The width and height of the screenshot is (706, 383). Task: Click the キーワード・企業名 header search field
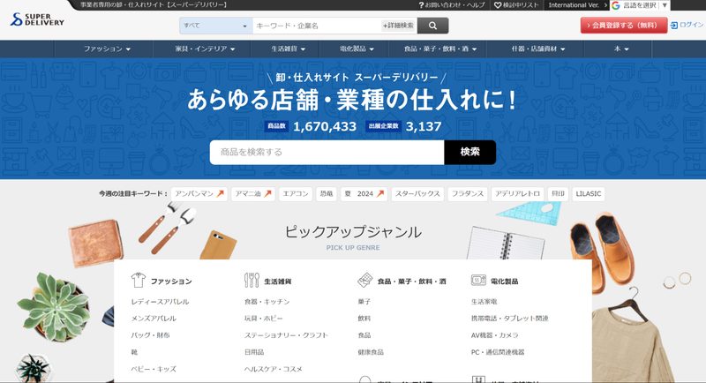click(317, 26)
